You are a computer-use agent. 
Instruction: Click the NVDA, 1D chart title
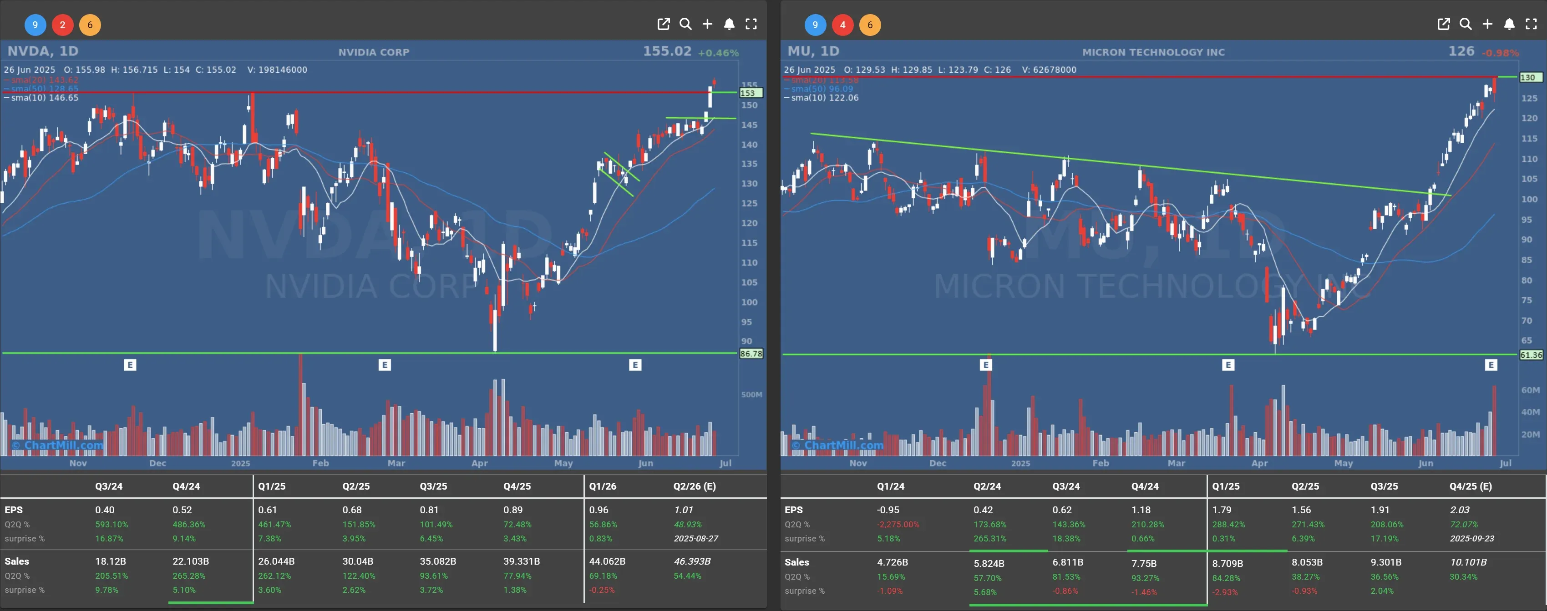click(x=43, y=51)
